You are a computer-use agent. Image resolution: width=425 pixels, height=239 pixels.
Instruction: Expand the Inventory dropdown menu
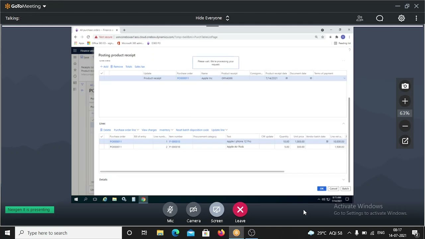point(166,130)
